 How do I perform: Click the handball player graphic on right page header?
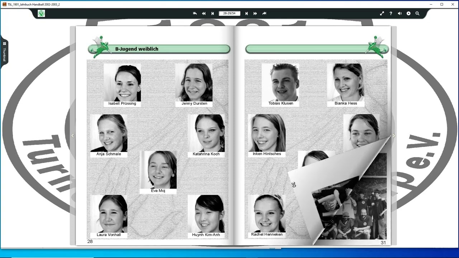click(x=376, y=47)
